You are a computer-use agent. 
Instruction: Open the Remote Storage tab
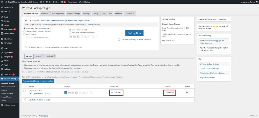73,14
